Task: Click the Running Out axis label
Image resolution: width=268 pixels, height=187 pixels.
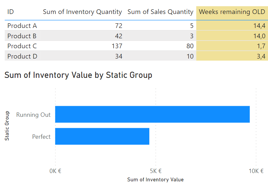Action: [33, 115]
